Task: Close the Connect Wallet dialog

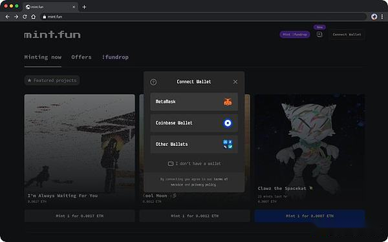Action: click(x=235, y=82)
